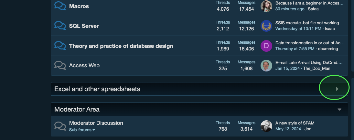
Task: Open the Sub-forums dropdown
Action: [x=82, y=130]
